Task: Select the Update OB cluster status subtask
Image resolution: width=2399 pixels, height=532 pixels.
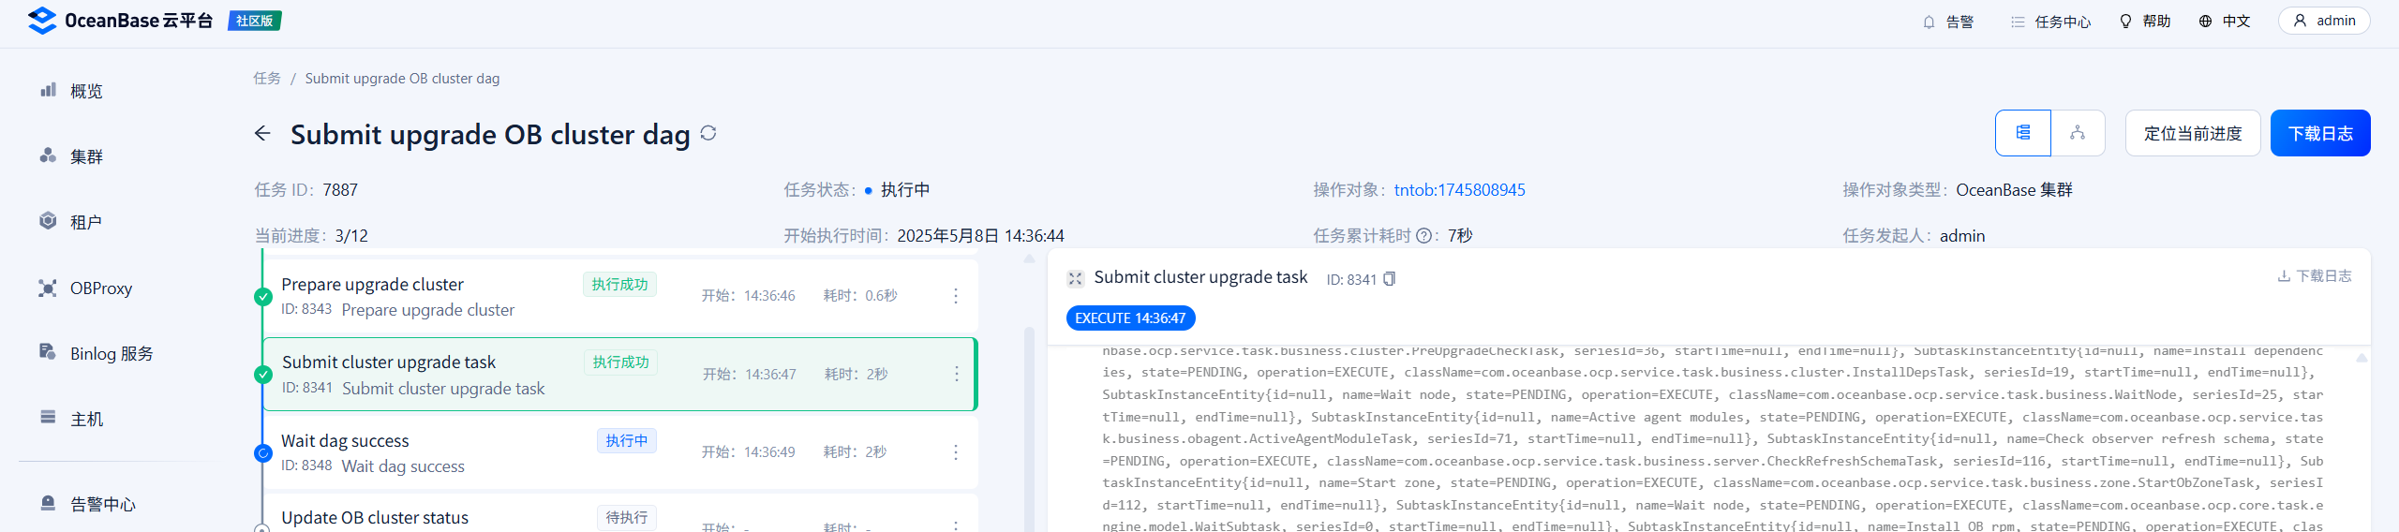Action: click(619, 513)
